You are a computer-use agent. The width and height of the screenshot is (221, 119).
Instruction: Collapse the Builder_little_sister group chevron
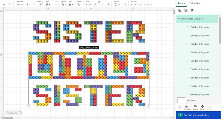tap(179, 19)
